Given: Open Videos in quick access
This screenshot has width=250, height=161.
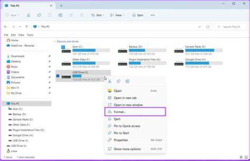Looking at the screenshot, I should point(13,72).
